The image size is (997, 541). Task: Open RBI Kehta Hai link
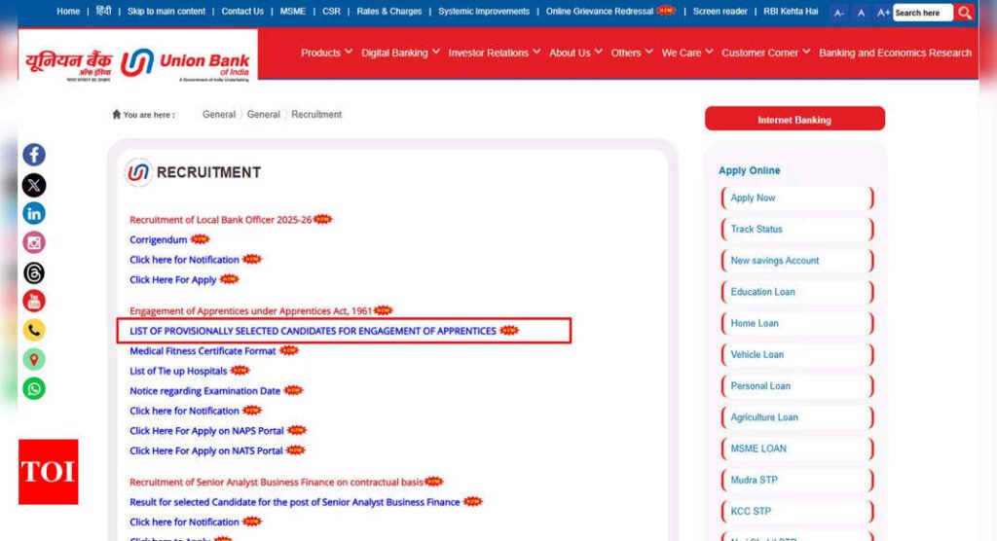click(791, 12)
